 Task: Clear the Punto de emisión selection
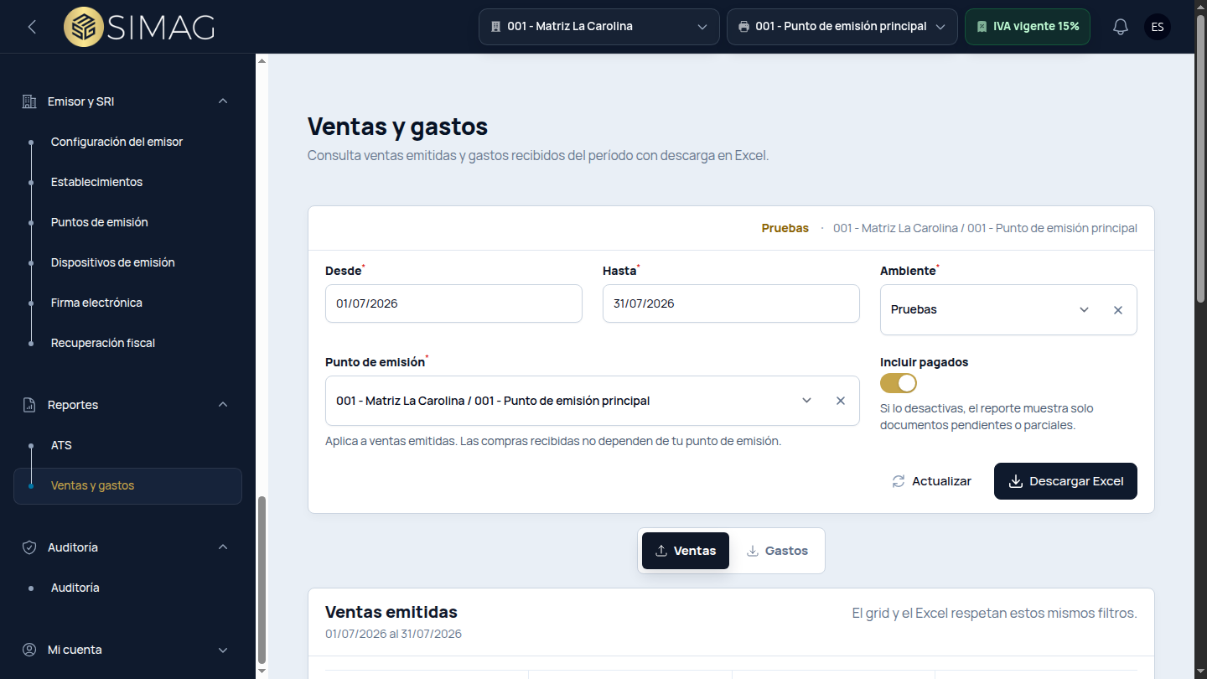pos(840,401)
